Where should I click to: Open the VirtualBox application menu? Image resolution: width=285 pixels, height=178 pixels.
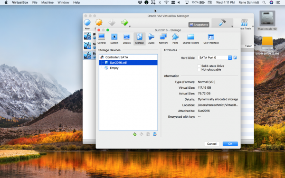20,2
